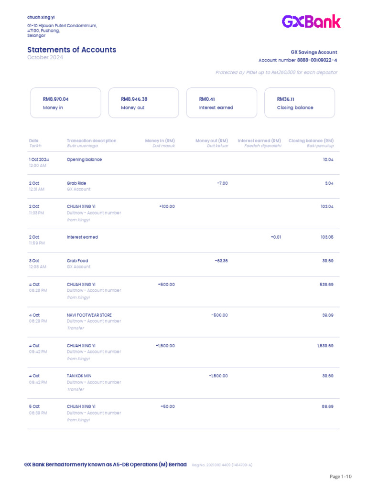Click the Page 1-10 indicator
This screenshot has width=367, height=489.
pyautogui.click(x=340, y=476)
